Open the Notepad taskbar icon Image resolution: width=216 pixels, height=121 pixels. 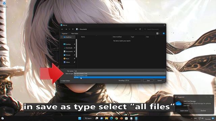(136, 118)
